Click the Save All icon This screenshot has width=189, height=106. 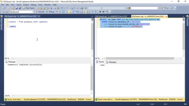(20, 8)
